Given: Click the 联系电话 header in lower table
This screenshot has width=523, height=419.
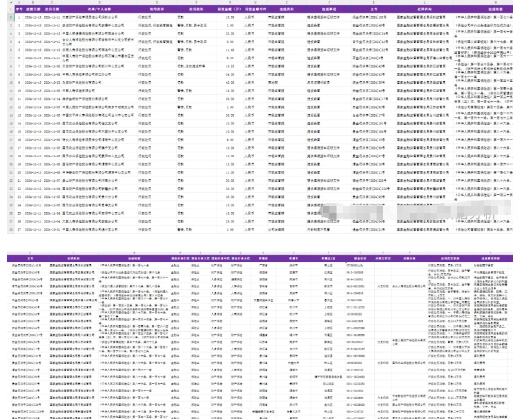Looking at the screenshot, I should (x=360, y=259).
